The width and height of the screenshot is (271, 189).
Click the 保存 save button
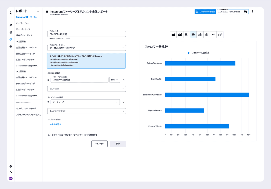pyautogui.click(x=118, y=144)
